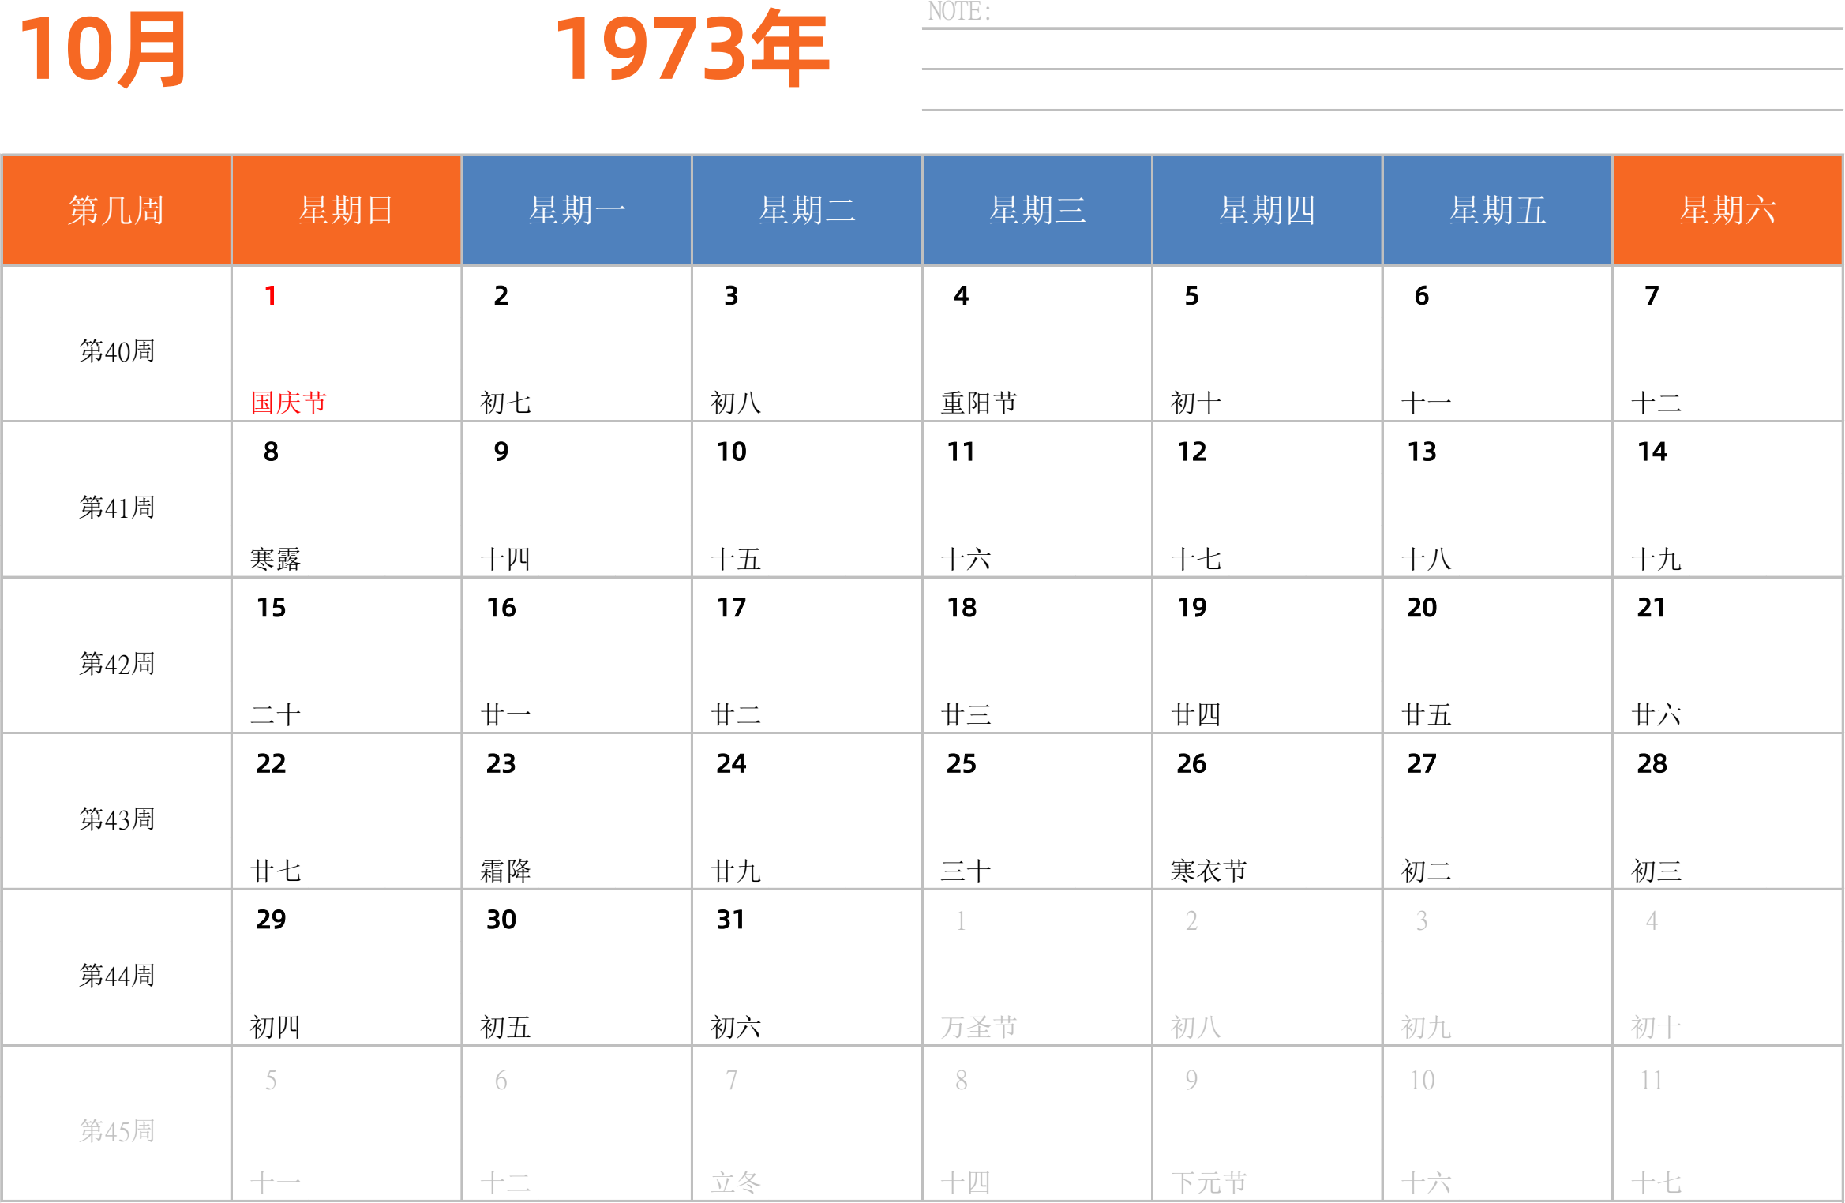Select the 星期五 column header
This screenshot has width=1845, height=1203.
[x=1498, y=210]
